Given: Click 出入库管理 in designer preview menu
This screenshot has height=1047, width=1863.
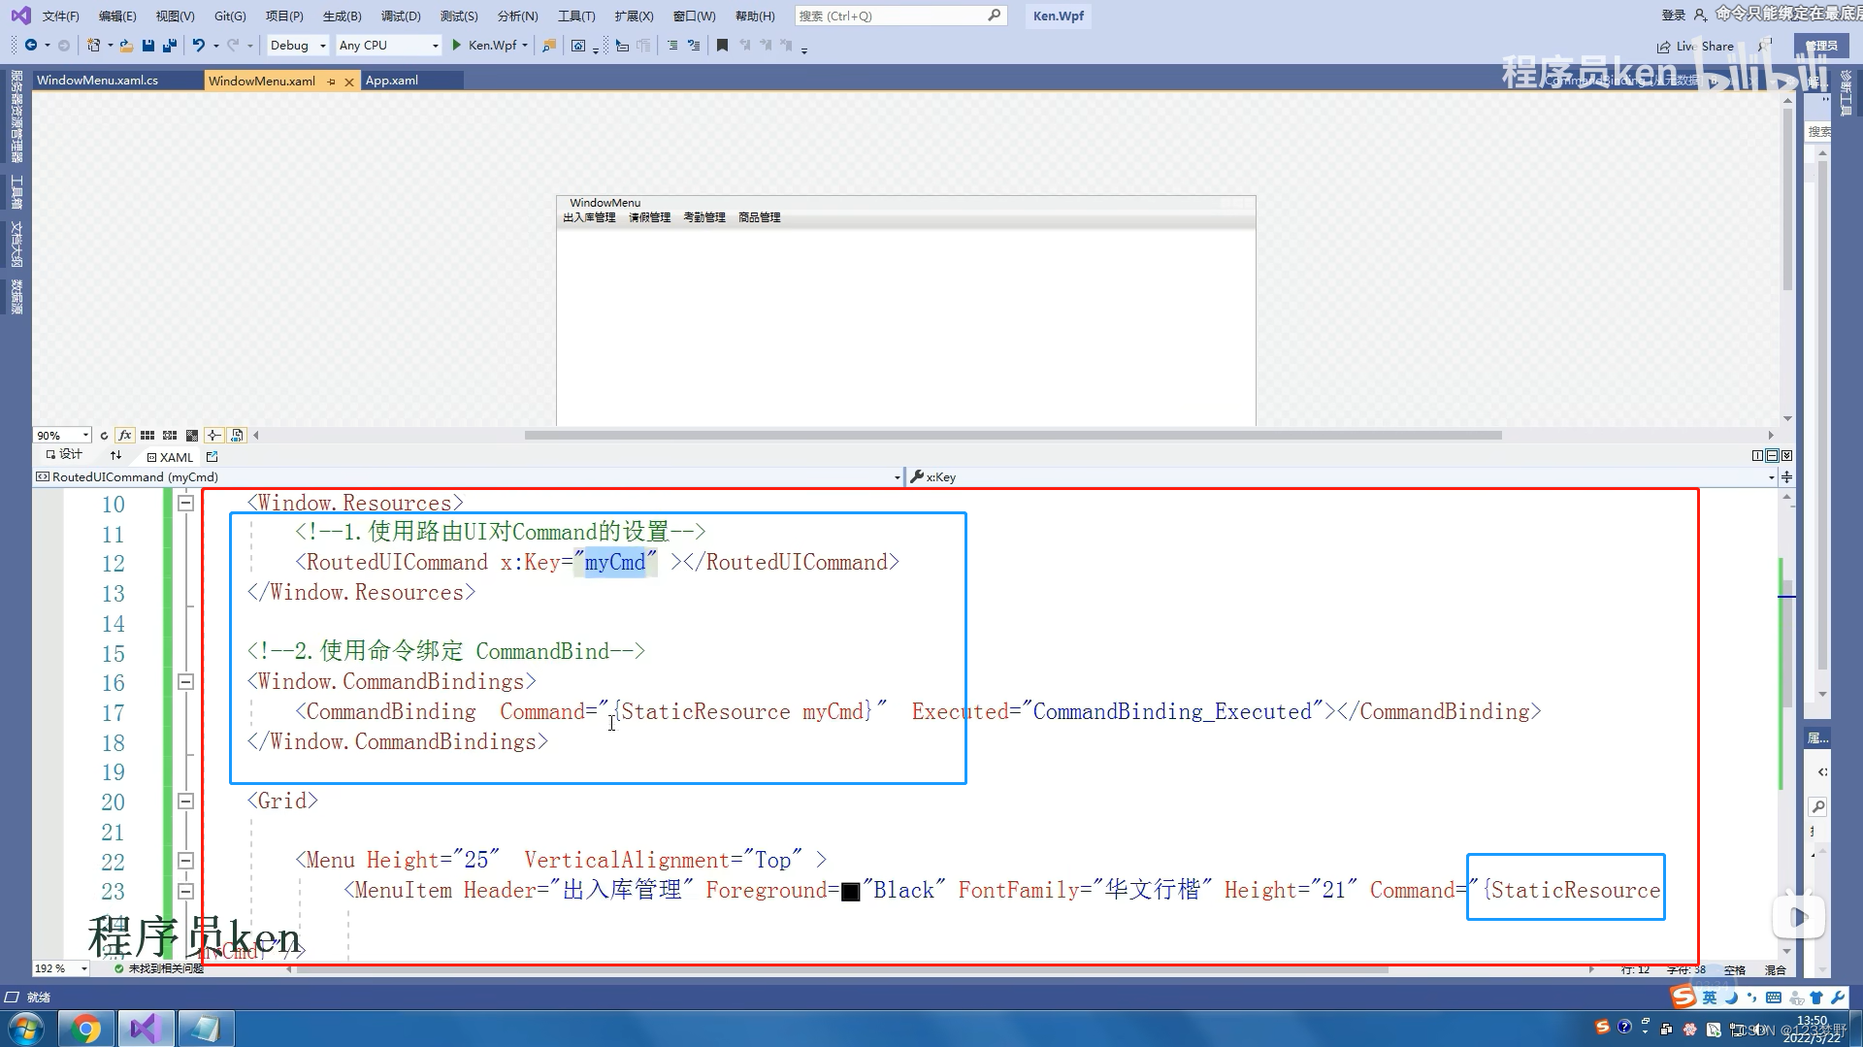Looking at the screenshot, I should click(x=589, y=217).
